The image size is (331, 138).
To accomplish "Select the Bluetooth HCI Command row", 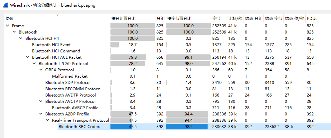I will click(56, 51).
